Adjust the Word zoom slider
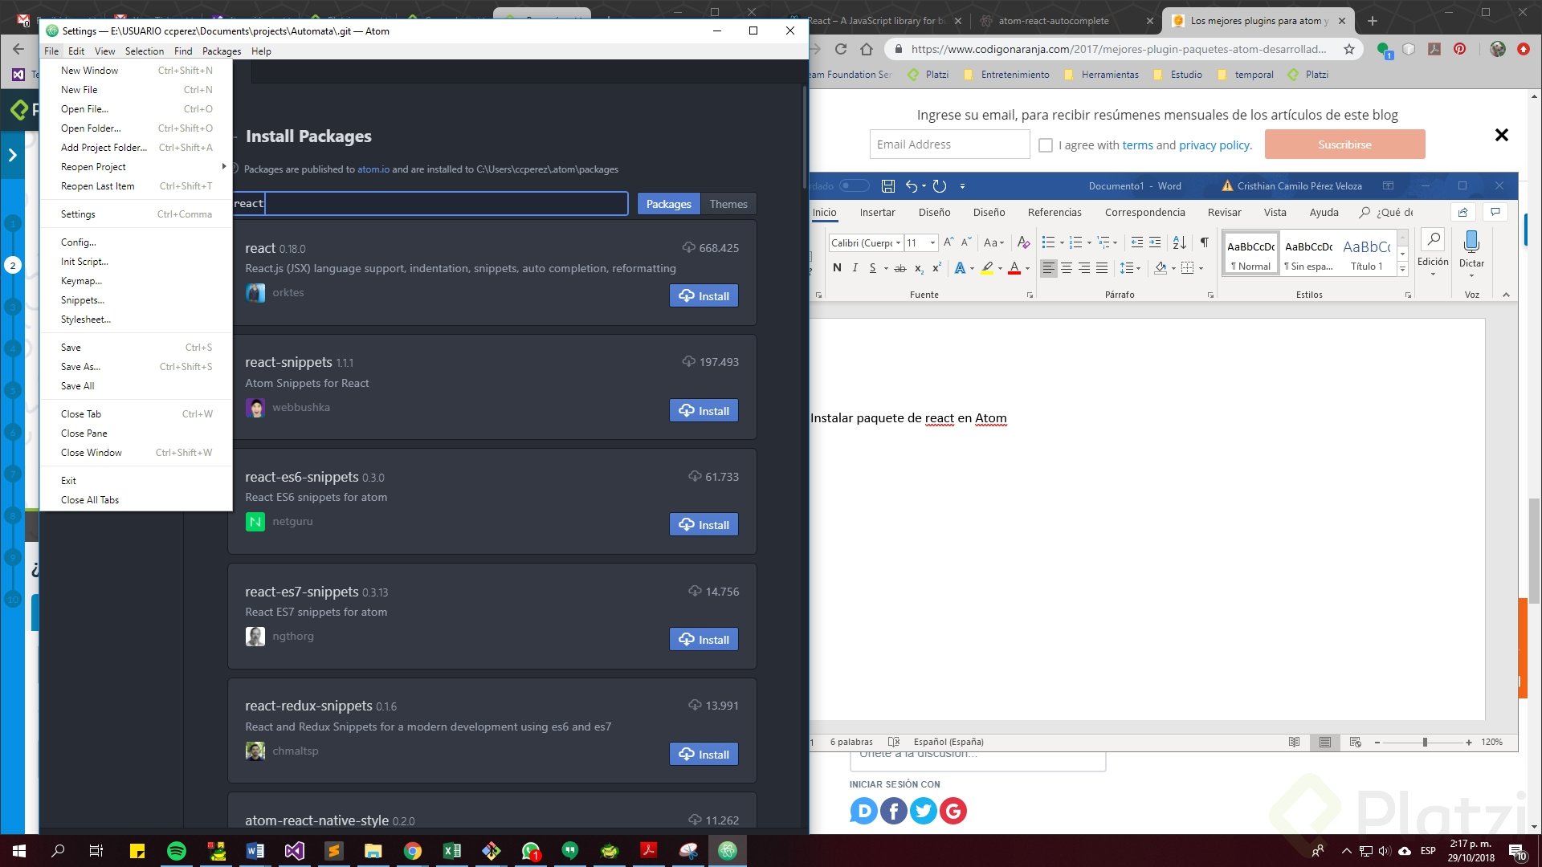This screenshot has width=1542, height=867. [1424, 743]
